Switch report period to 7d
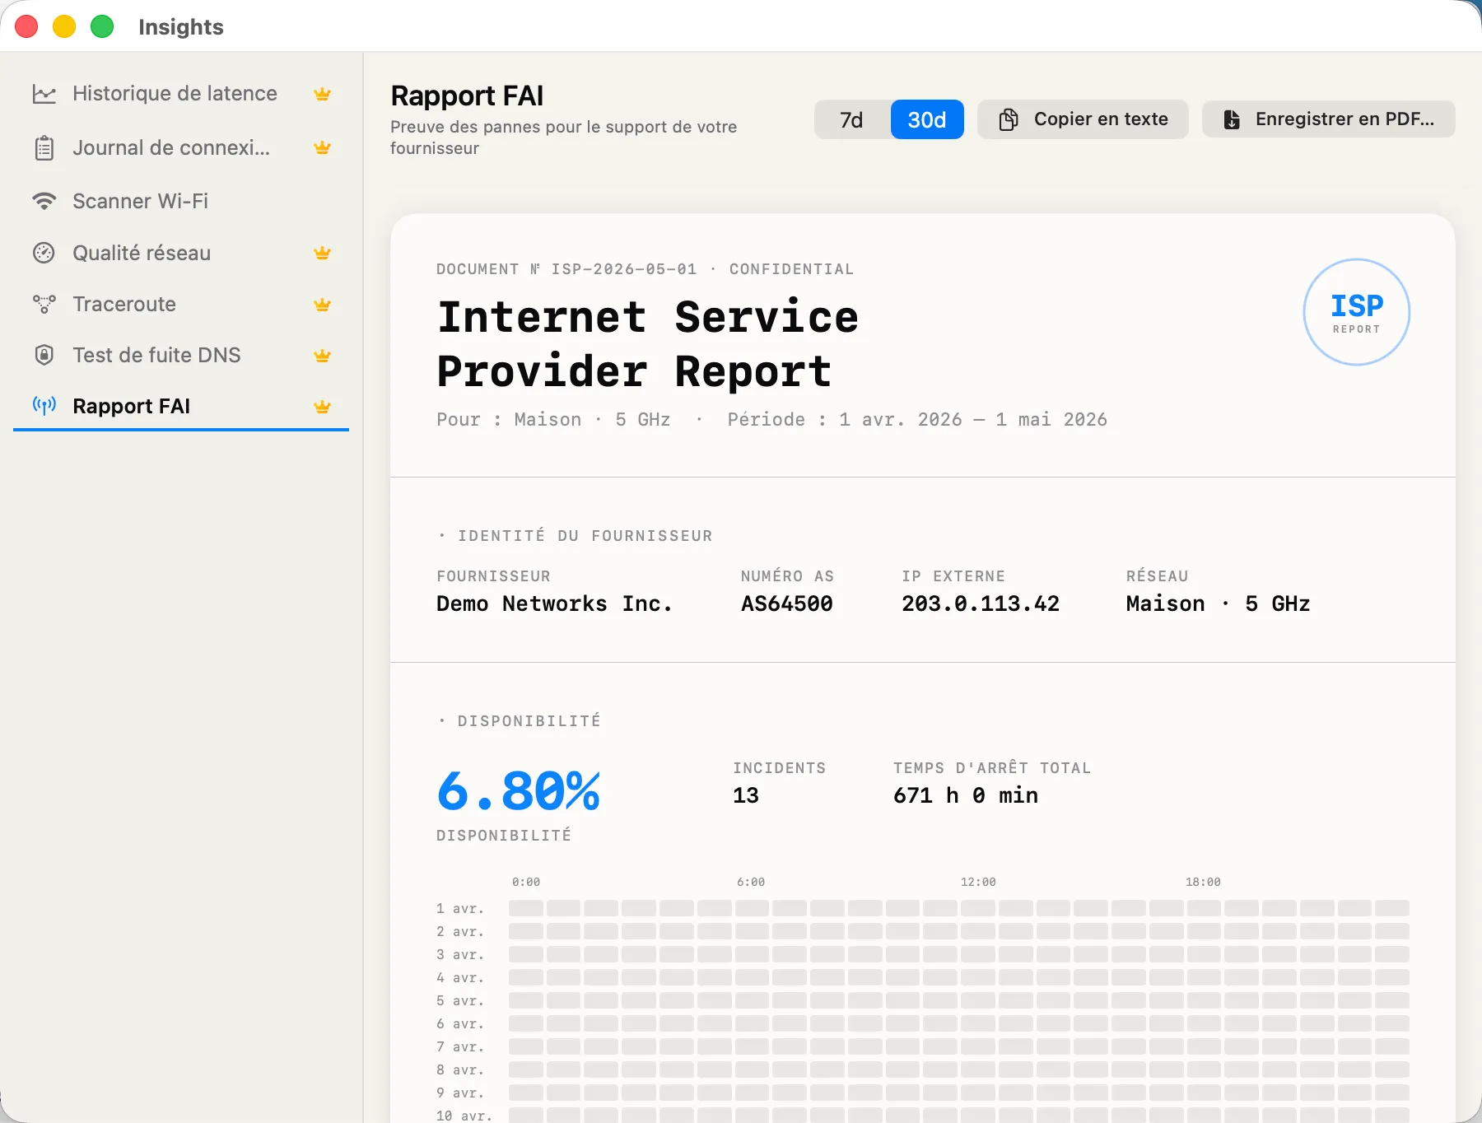This screenshot has height=1123, width=1482. pos(852,119)
